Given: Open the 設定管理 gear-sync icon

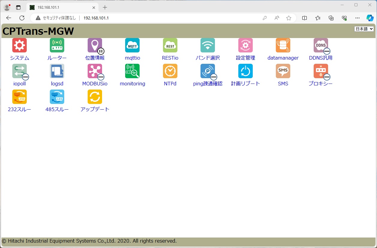Looking at the screenshot, I should 246,45.
